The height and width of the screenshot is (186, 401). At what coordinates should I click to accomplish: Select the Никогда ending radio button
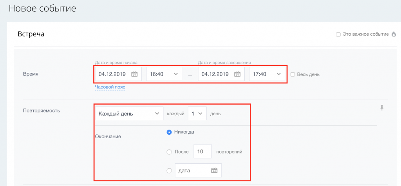click(169, 132)
